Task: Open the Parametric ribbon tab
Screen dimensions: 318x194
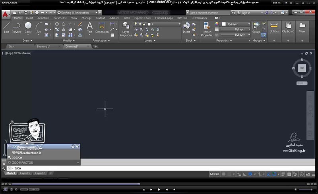Action: pos(60,18)
